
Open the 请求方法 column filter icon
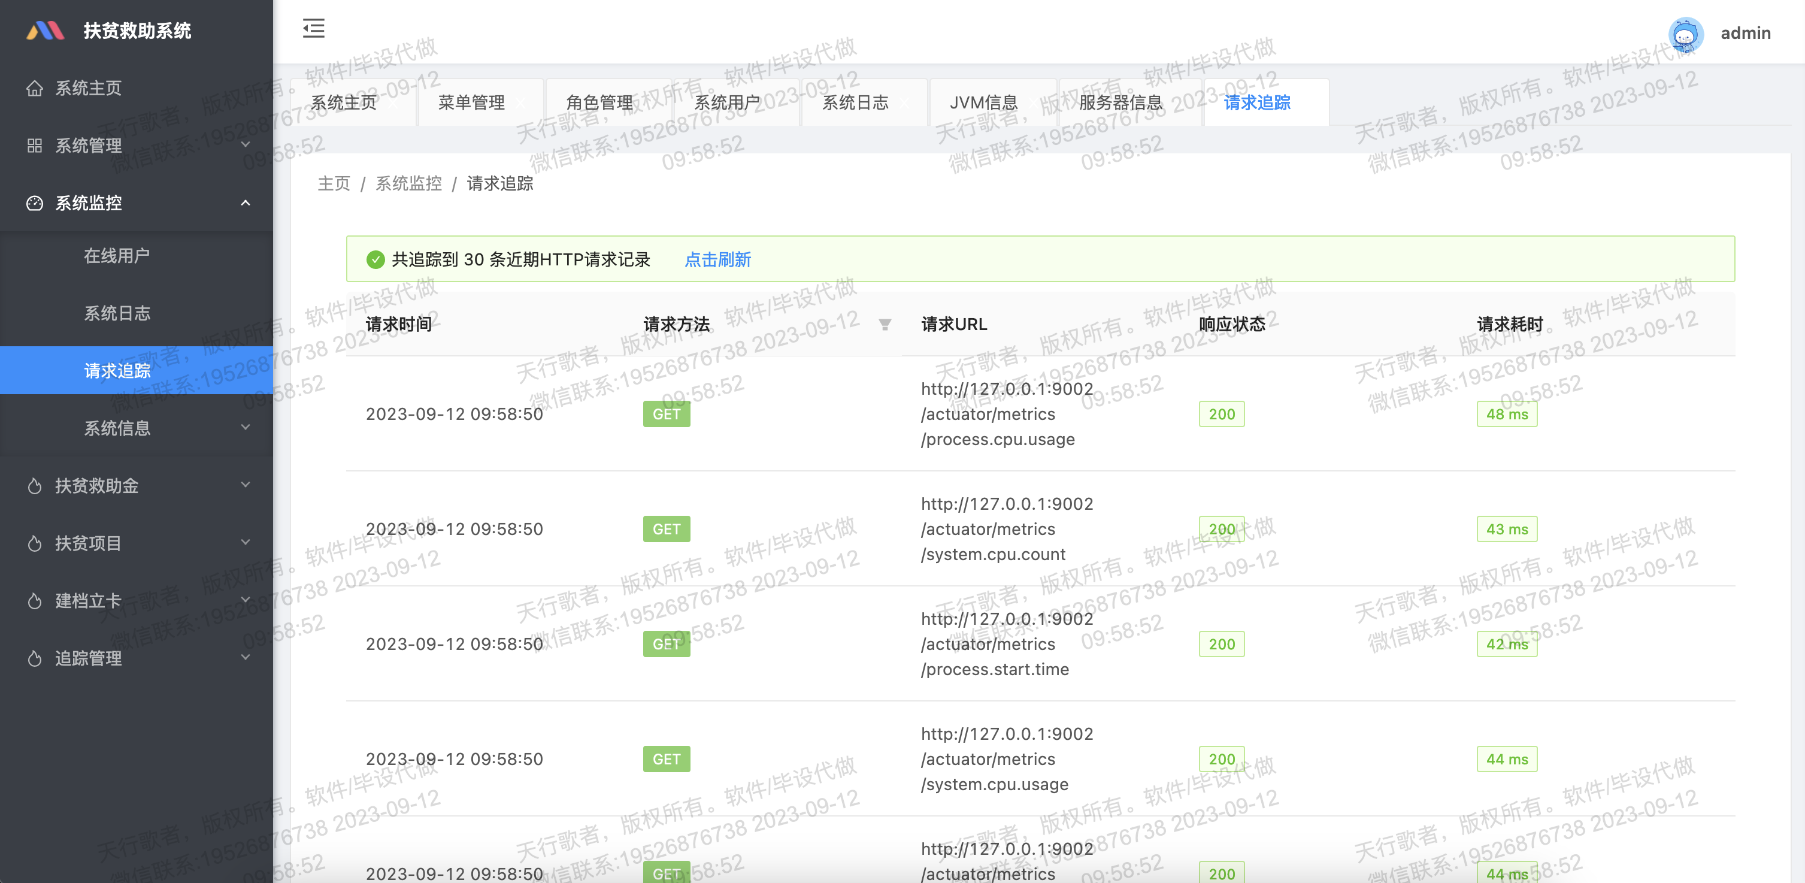pyautogui.click(x=885, y=325)
